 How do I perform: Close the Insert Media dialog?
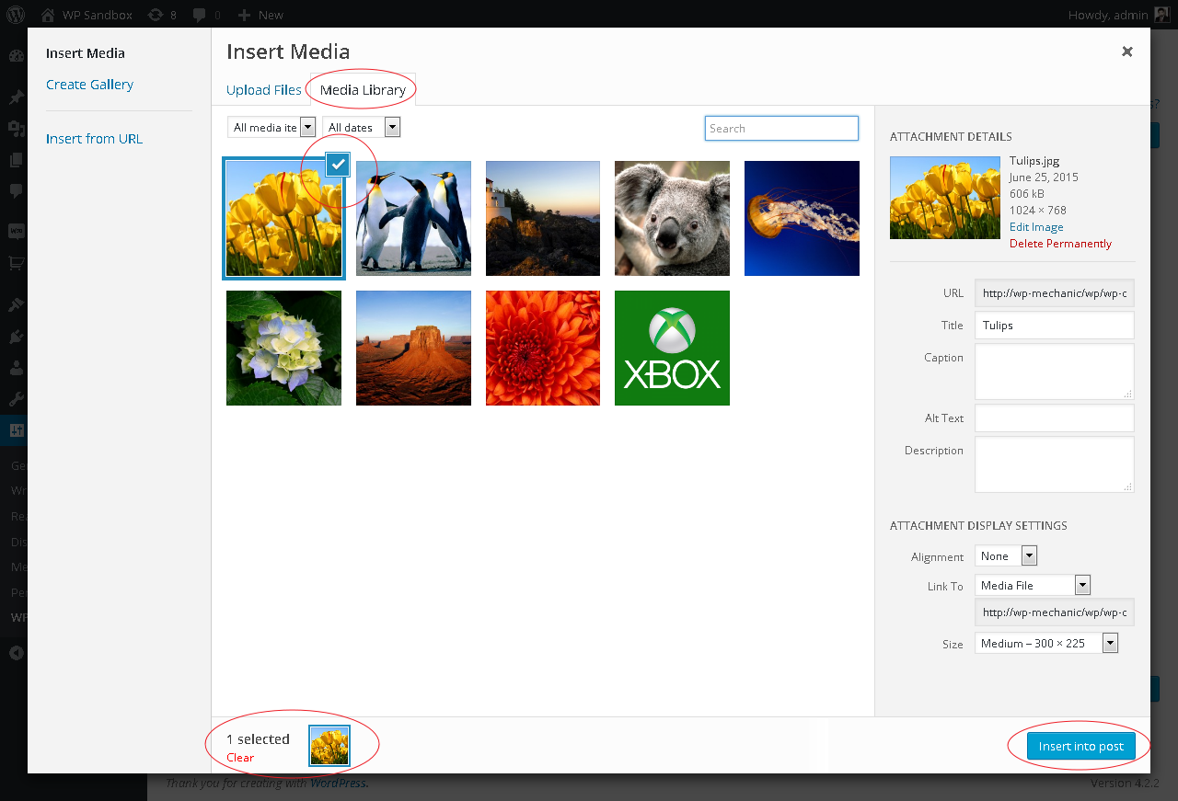click(1126, 51)
